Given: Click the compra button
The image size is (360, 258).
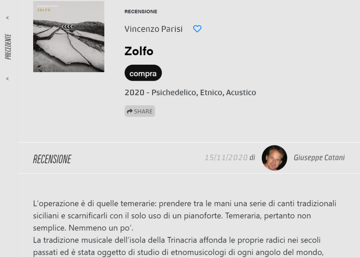Looking at the screenshot, I should coord(143,73).
